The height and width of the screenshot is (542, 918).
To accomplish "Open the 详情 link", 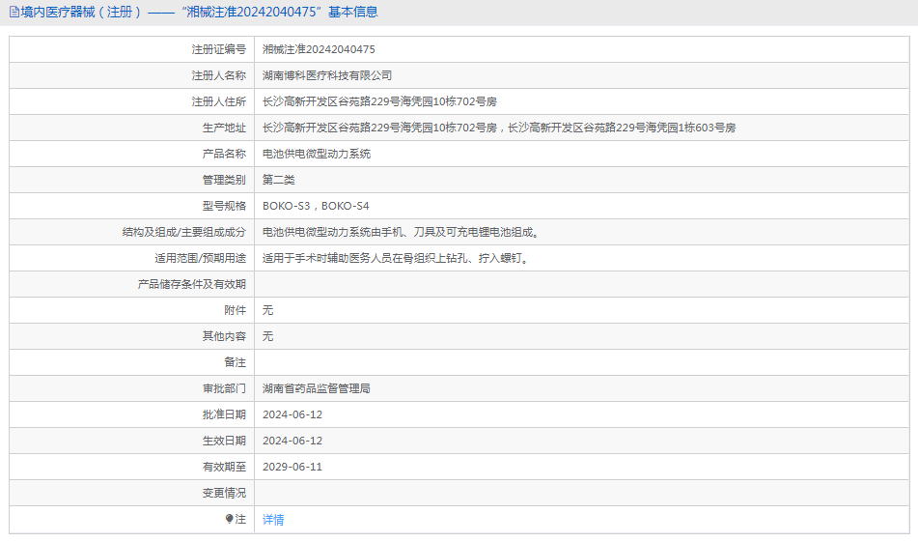I will [273, 520].
